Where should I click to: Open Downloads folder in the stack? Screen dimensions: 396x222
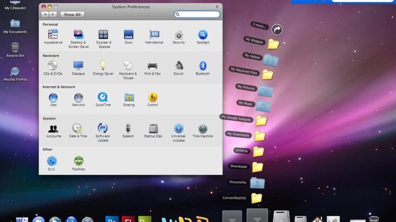pos(257,167)
